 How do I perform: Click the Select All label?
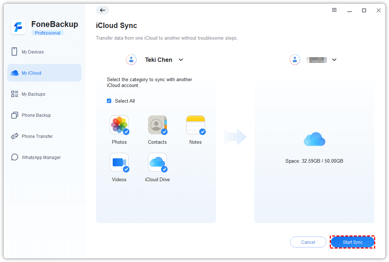(125, 101)
